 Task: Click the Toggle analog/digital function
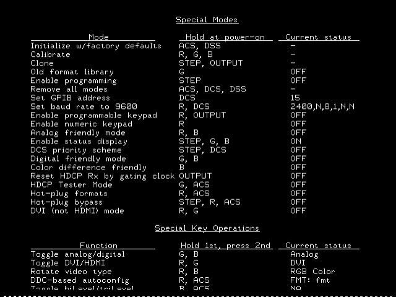click(x=77, y=254)
